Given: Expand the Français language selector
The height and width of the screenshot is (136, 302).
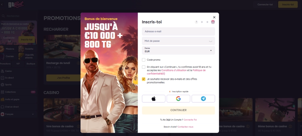Looking at the screenshot, I should pos(18,114).
